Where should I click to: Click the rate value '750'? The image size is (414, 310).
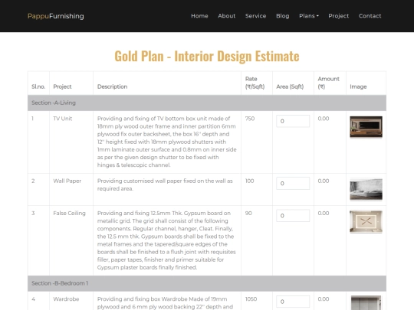click(250, 119)
